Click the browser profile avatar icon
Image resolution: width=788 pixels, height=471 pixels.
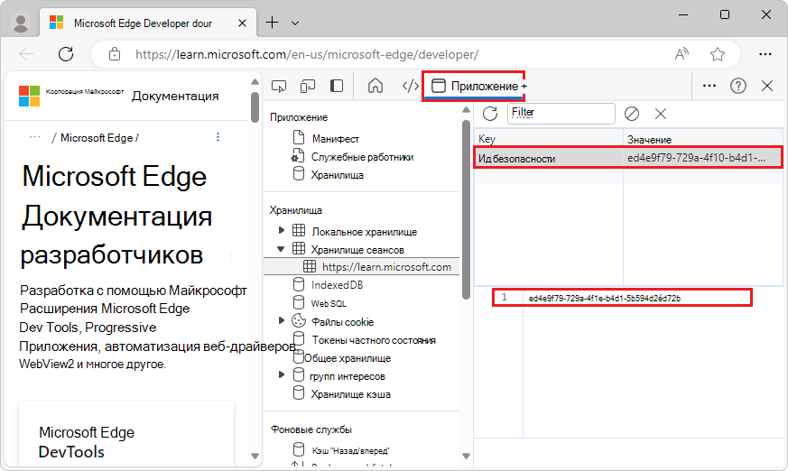(21, 23)
